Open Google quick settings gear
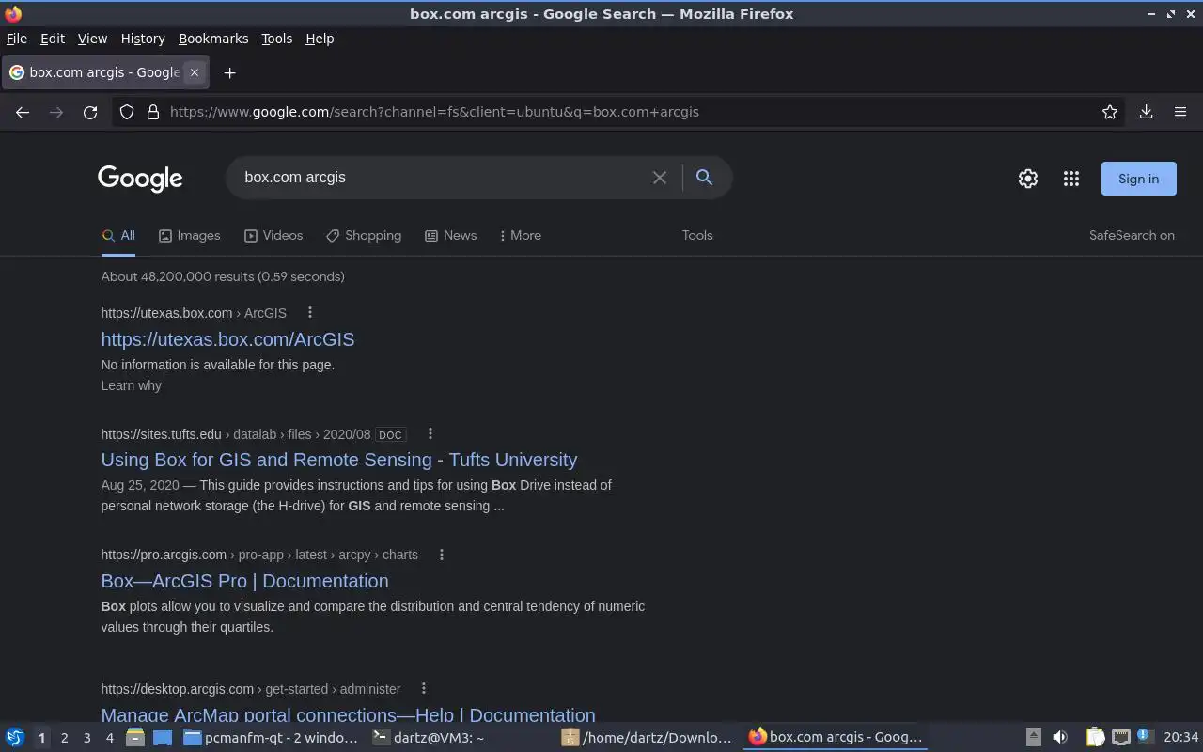The width and height of the screenshot is (1203, 752). [x=1028, y=179]
